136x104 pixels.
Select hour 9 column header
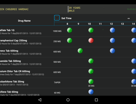pyautogui.click(x=78, y=24)
